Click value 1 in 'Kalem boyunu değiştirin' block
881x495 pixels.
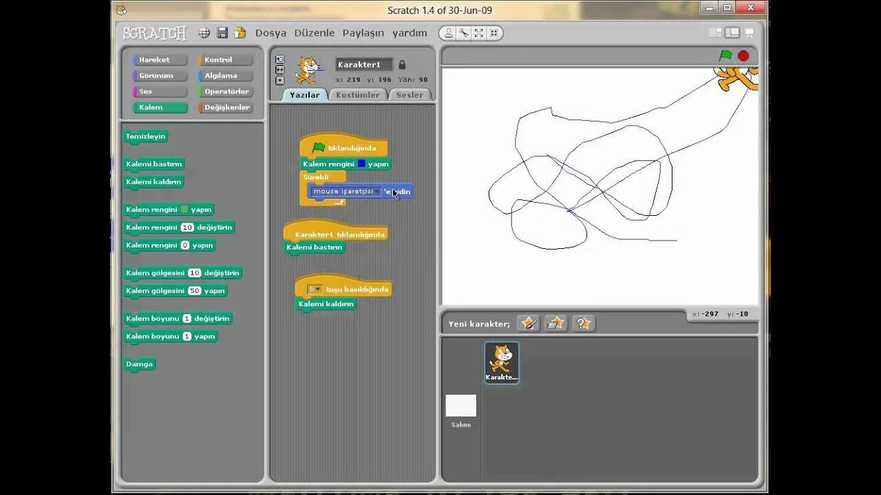tap(187, 318)
